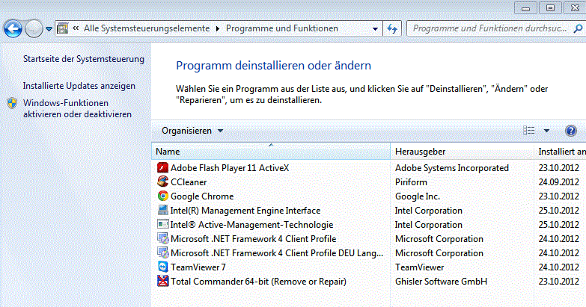This screenshot has width=586, height=307.
Task: Click Adobe Systems Incorporated publisher cell
Action: tap(452, 168)
